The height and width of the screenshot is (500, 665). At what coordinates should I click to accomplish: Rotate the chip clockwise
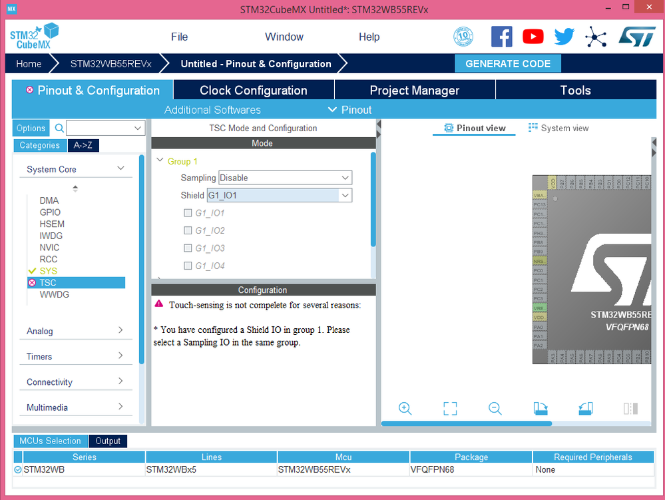click(541, 408)
